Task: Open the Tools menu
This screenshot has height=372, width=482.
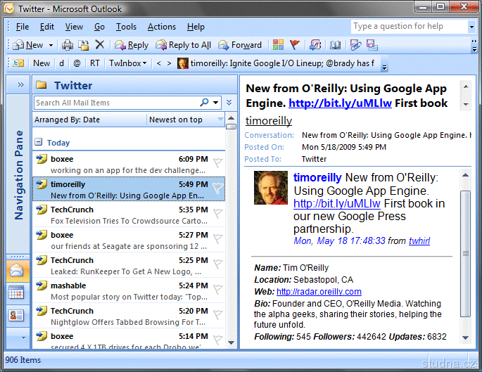Action: point(126,27)
